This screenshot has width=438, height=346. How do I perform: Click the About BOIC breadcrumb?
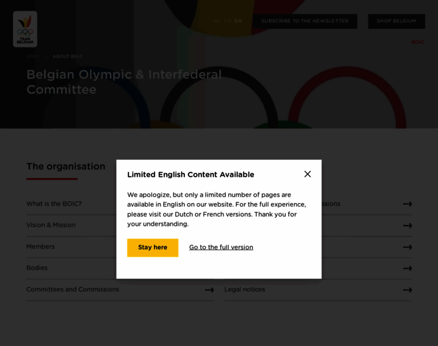click(67, 57)
